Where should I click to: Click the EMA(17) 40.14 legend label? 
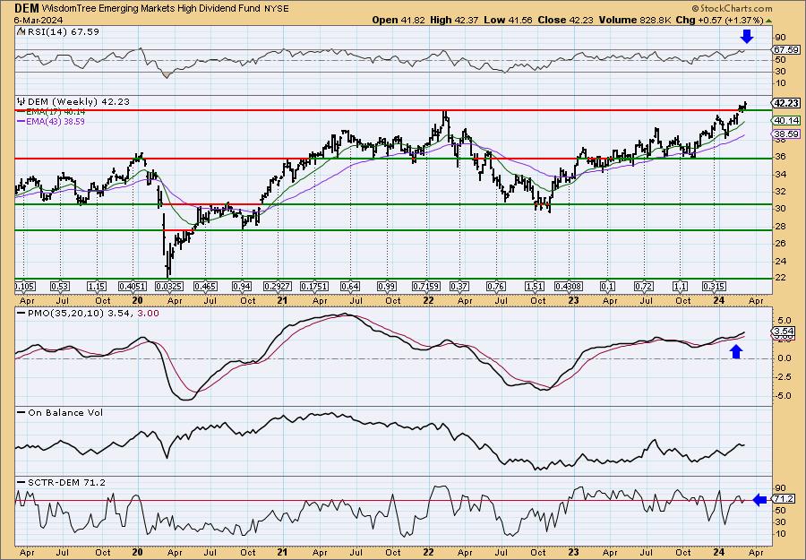(x=56, y=112)
